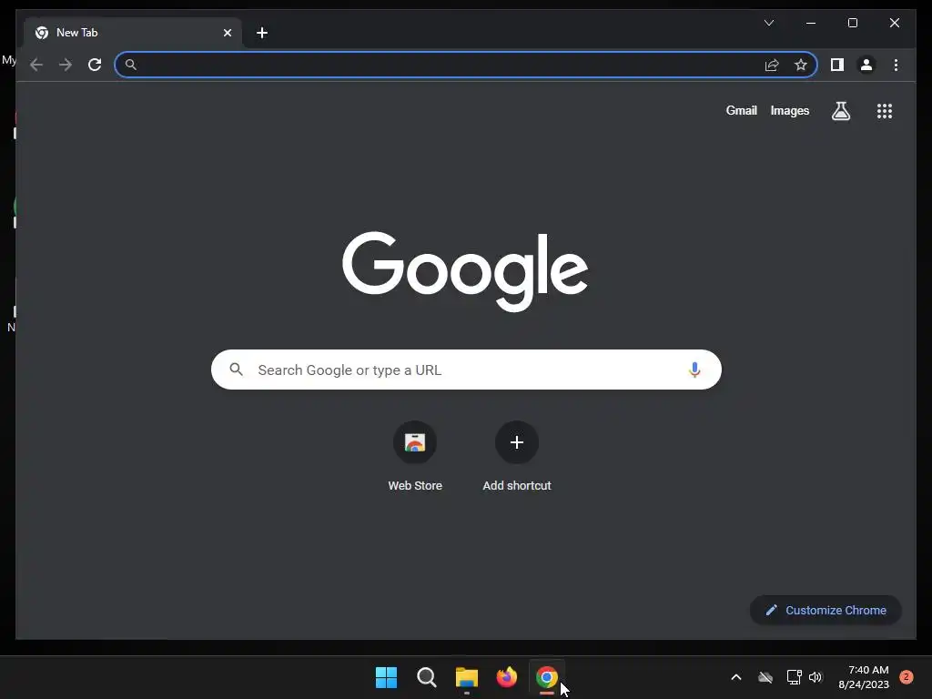Open Google Images link
This screenshot has width=932, height=699.
tap(789, 110)
